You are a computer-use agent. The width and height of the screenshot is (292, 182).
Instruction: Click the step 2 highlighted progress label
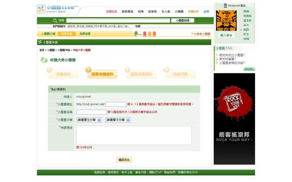point(102,74)
